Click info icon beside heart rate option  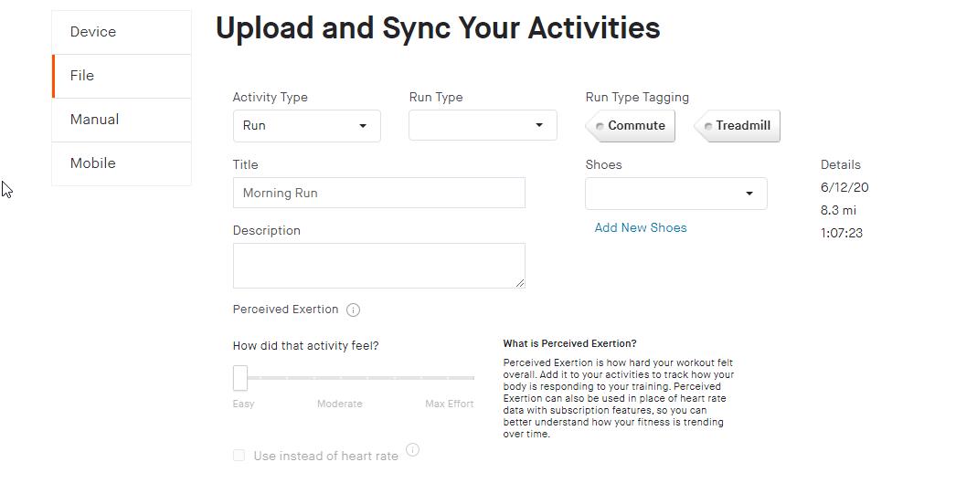tap(412, 449)
